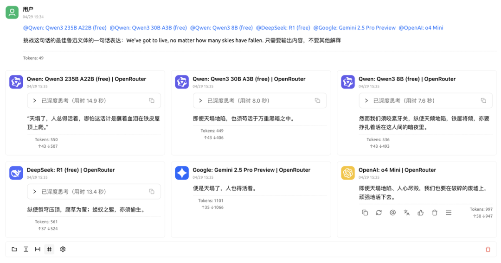
Task: Click the folder layout icon in bottom toolbar
Action: pyautogui.click(x=14, y=249)
